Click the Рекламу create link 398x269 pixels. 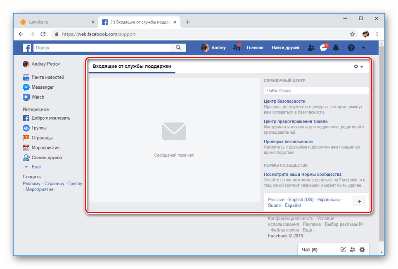click(x=31, y=184)
